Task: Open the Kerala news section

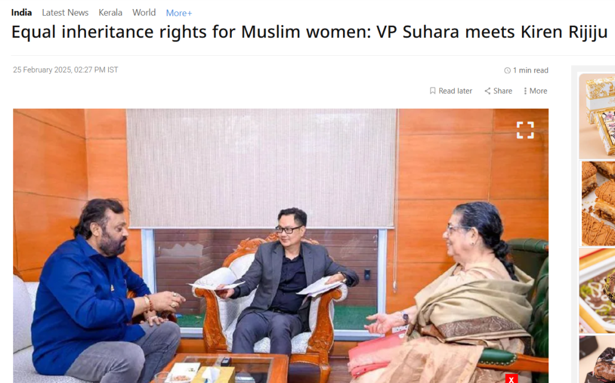Action: [111, 13]
